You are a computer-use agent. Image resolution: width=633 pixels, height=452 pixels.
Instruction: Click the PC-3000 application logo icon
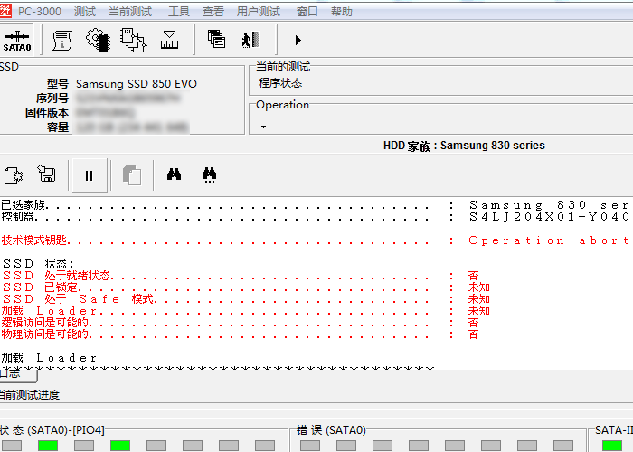click(x=5, y=11)
